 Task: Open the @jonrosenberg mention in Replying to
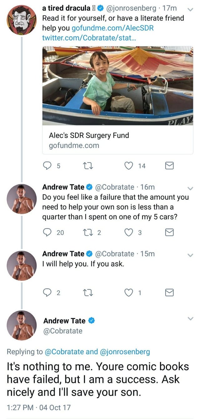[x=125, y=352]
